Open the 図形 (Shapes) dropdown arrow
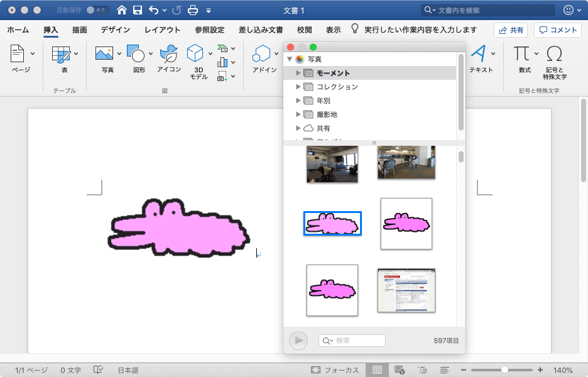This screenshot has height=377, width=588. click(x=151, y=53)
